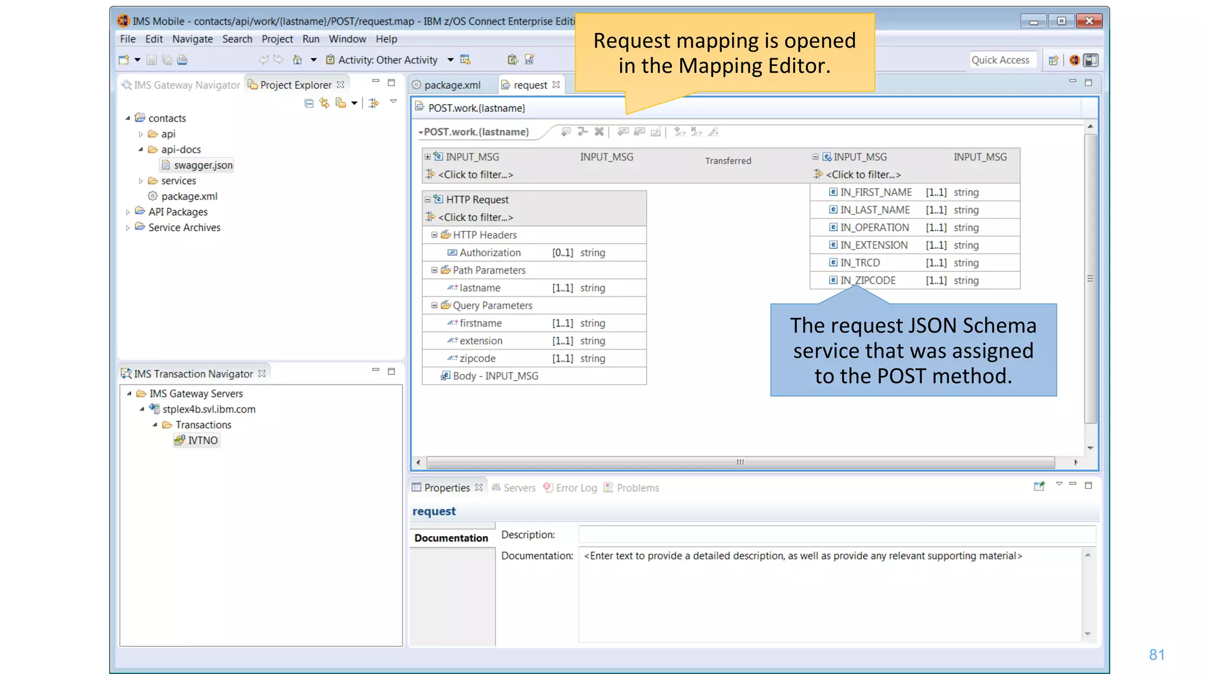Minimize the Properties view
The width and height of the screenshot is (1205, 678).
[1073, 484]
